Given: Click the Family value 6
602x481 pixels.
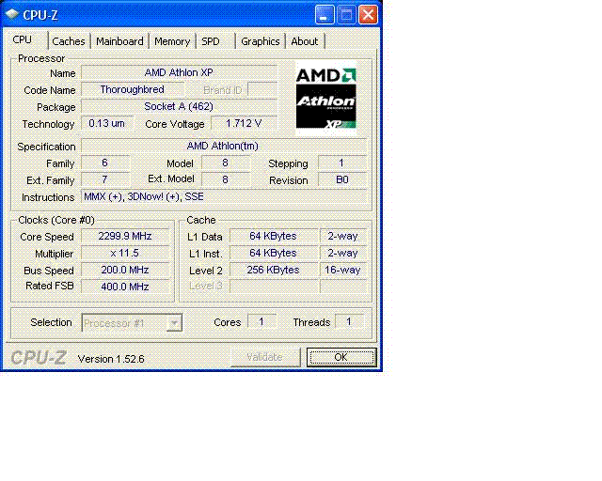Looking at the screenshot, I should click(104, 163).
